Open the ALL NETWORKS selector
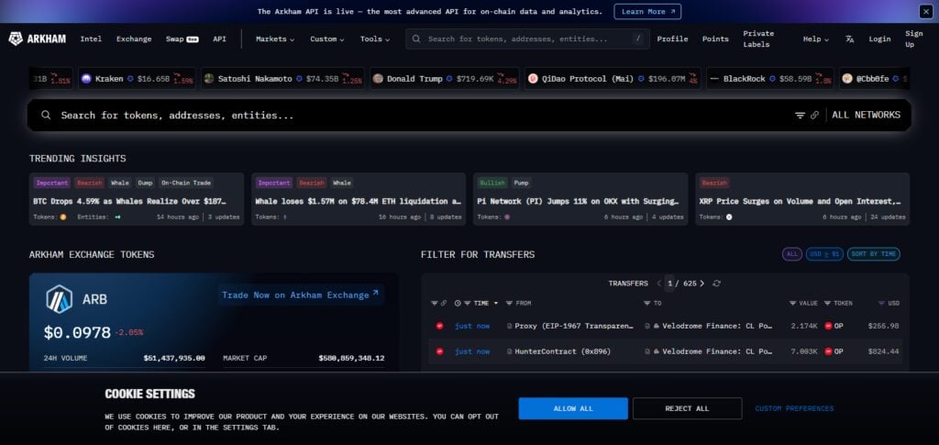This screenshot has height=445, width=939. point(866,115)
